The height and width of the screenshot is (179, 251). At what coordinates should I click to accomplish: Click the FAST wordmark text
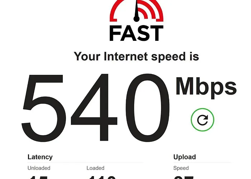pos(136,33)
